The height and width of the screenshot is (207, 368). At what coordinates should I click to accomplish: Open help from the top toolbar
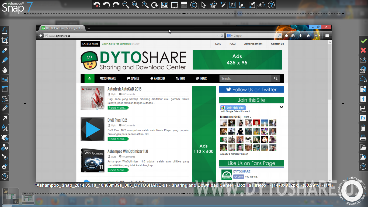click(271, 5)
